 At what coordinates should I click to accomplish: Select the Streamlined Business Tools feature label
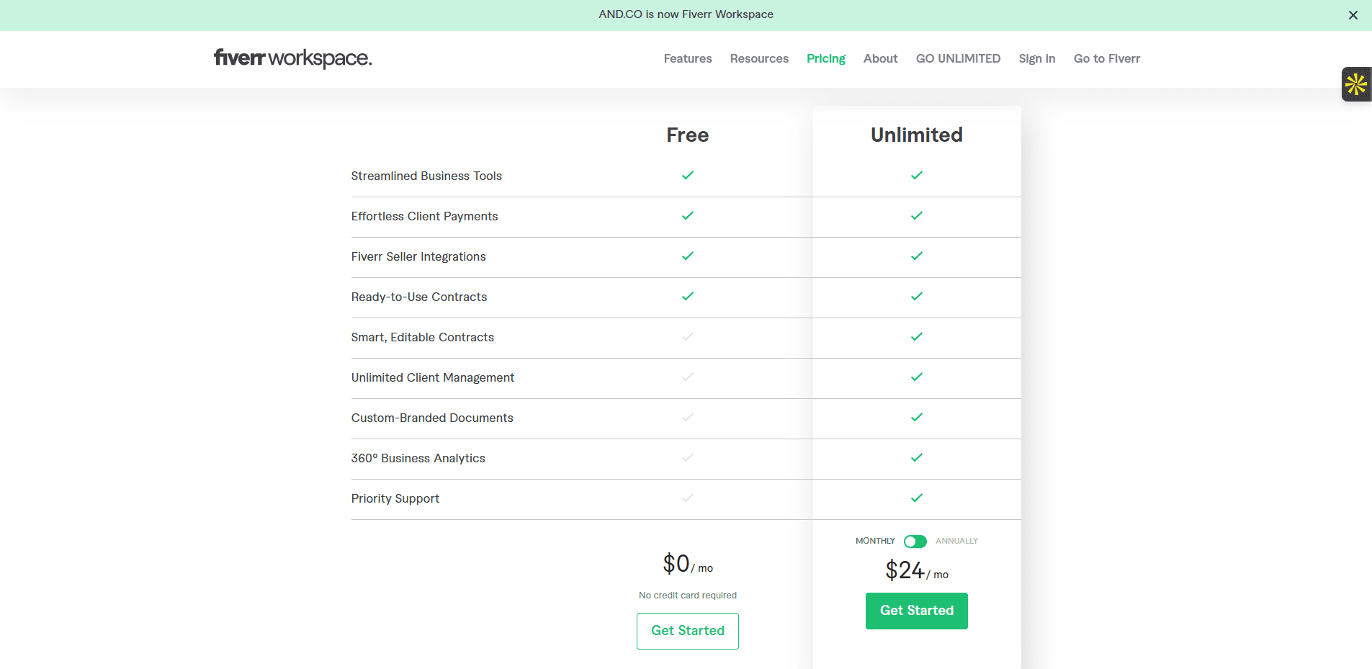pos(426,176)
